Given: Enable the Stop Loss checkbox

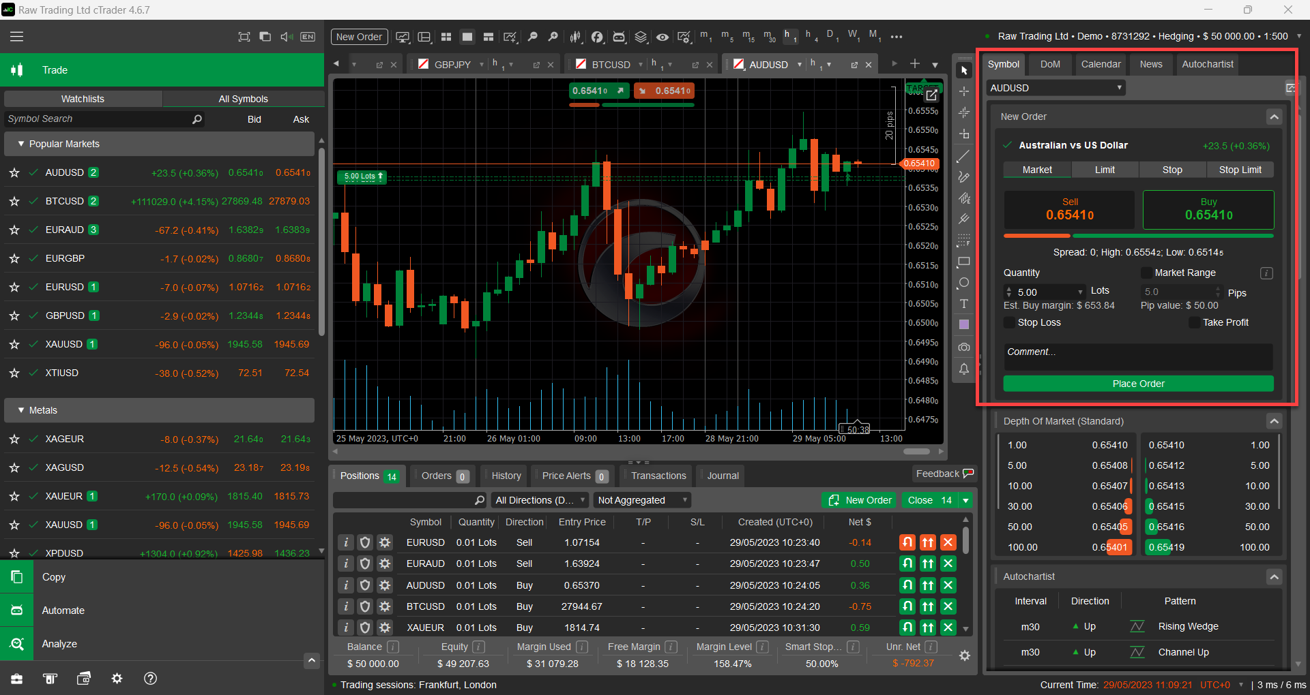Looking at the screenshot, I should tap(1009, 323).
